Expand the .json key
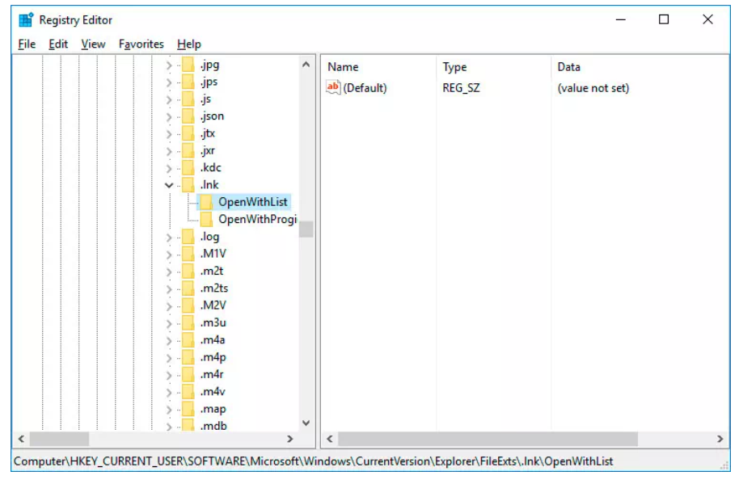The image size is (739, 480). (x=169, y=117)
